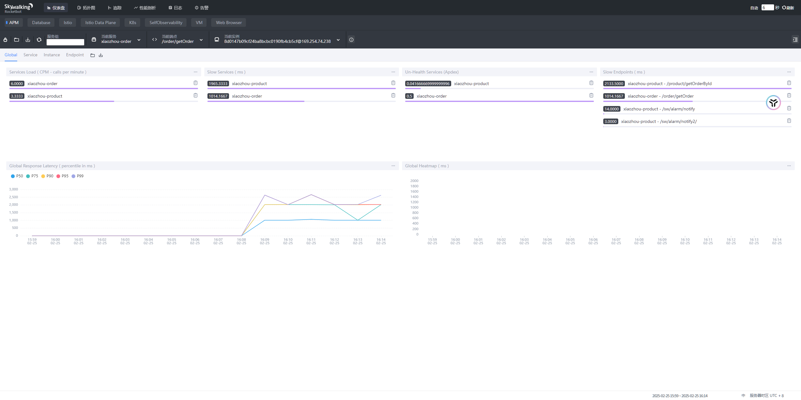The height and width of the screenshot is (400, 801).
Task: Open the 告警 alarm nav item
Action: coord(202,8)
